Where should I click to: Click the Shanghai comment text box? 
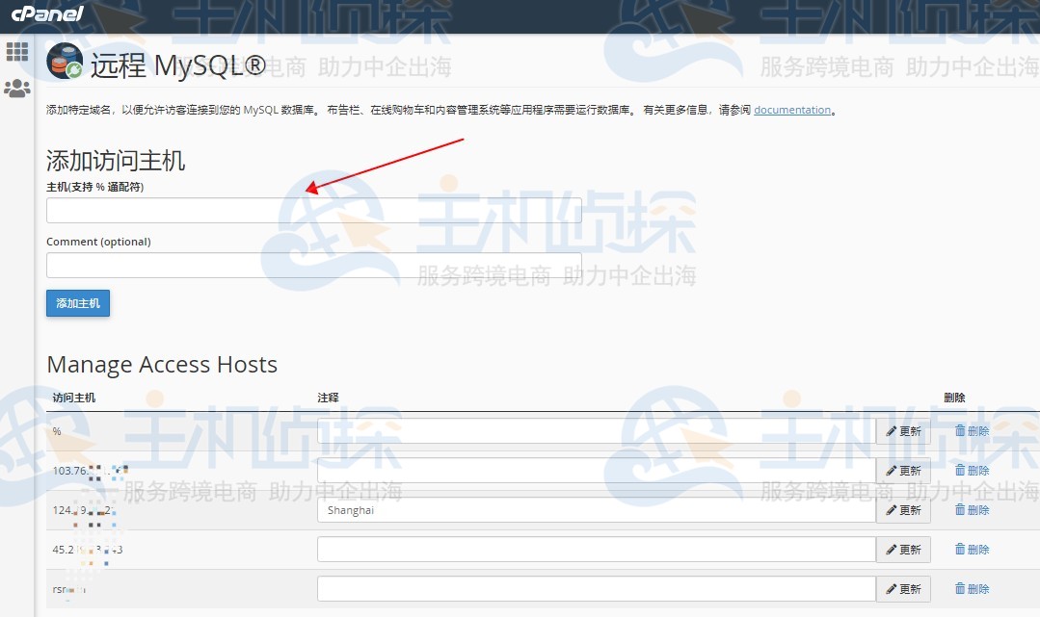point(596,510)
